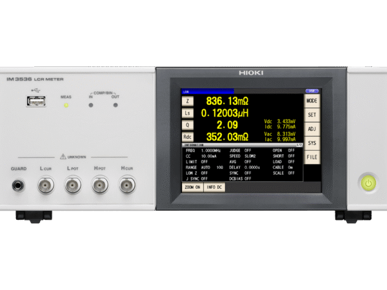Click the Vdc 3.433mV monitor value
The height and width of the screenshot is (290, 387).
click(280, 121)
